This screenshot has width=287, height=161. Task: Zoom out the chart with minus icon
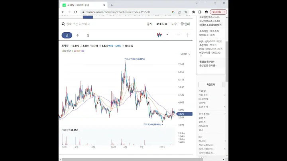(178, 35)
